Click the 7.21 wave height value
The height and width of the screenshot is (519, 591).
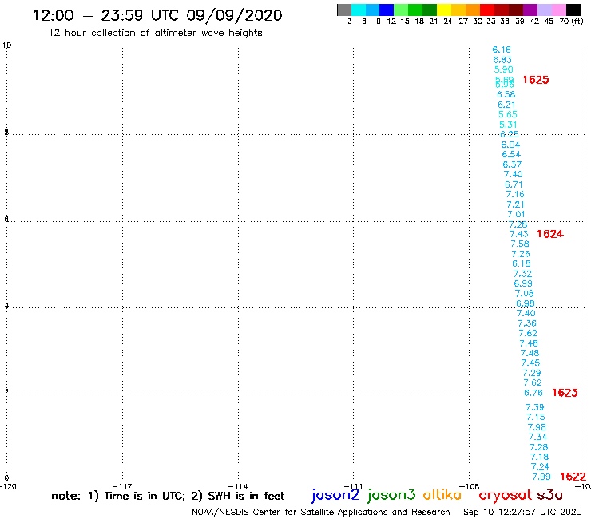(515, 204)
